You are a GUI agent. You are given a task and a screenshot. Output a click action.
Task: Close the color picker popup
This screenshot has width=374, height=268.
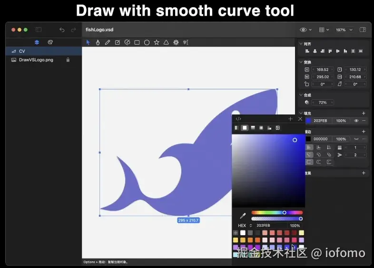pyautogui.click(x=300, y=119)
